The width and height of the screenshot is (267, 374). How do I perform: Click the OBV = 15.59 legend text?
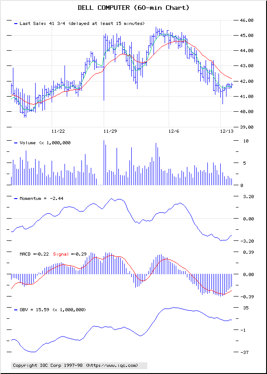tap(53, 309)
